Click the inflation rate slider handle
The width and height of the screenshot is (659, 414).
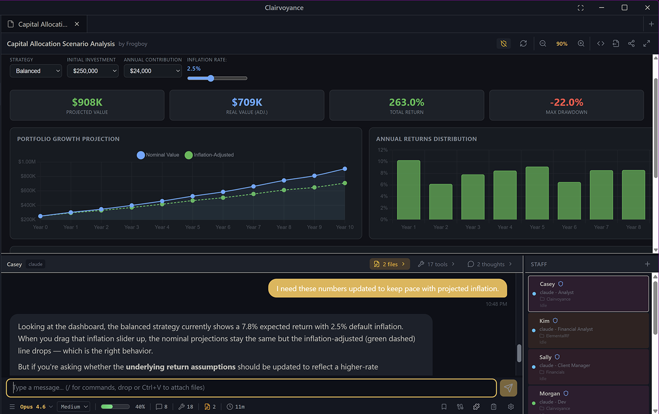pos(211,79)
